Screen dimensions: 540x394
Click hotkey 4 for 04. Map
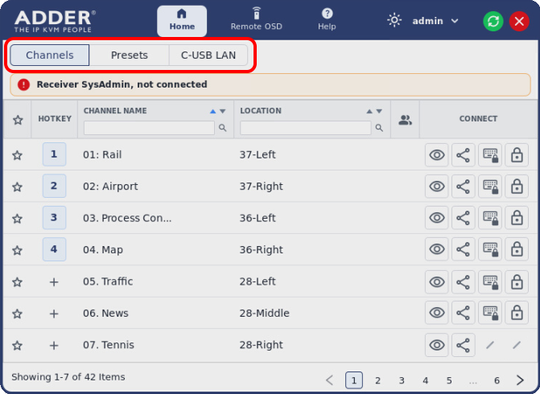54,249
